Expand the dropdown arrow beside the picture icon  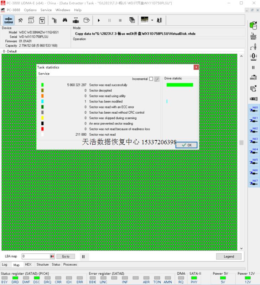click(x=152, y=20)
